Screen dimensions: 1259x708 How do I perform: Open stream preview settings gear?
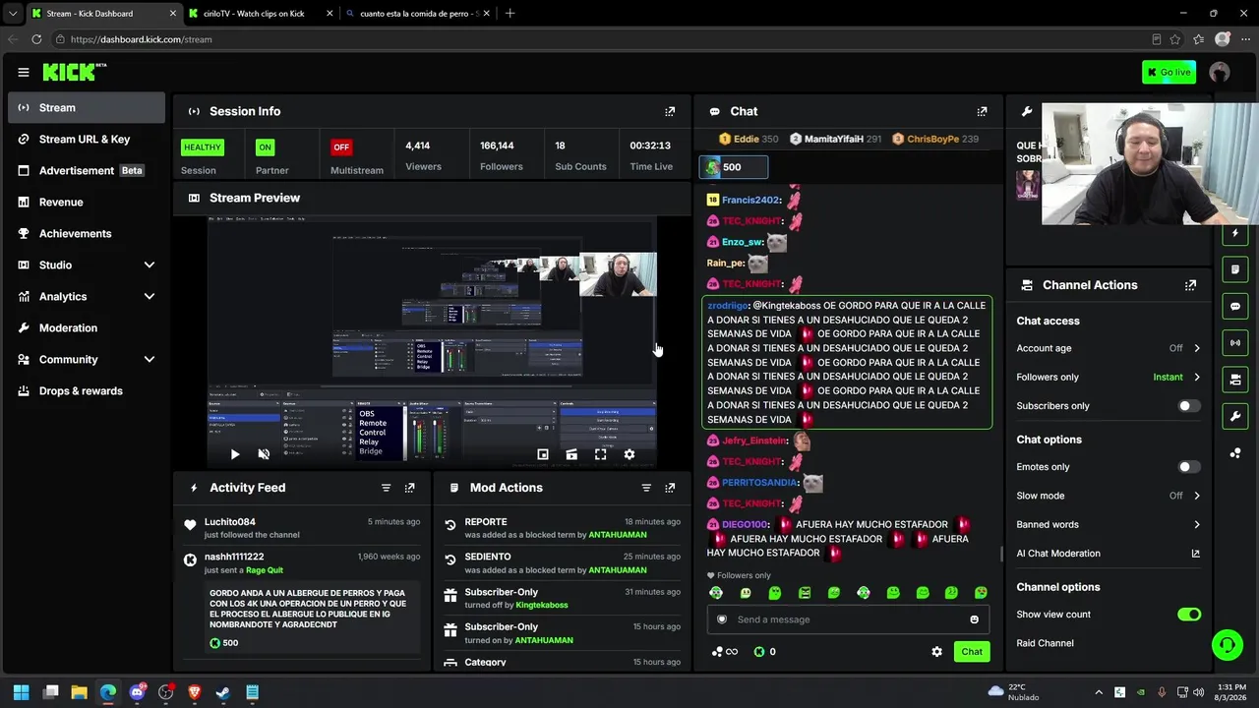click(629, 454)
